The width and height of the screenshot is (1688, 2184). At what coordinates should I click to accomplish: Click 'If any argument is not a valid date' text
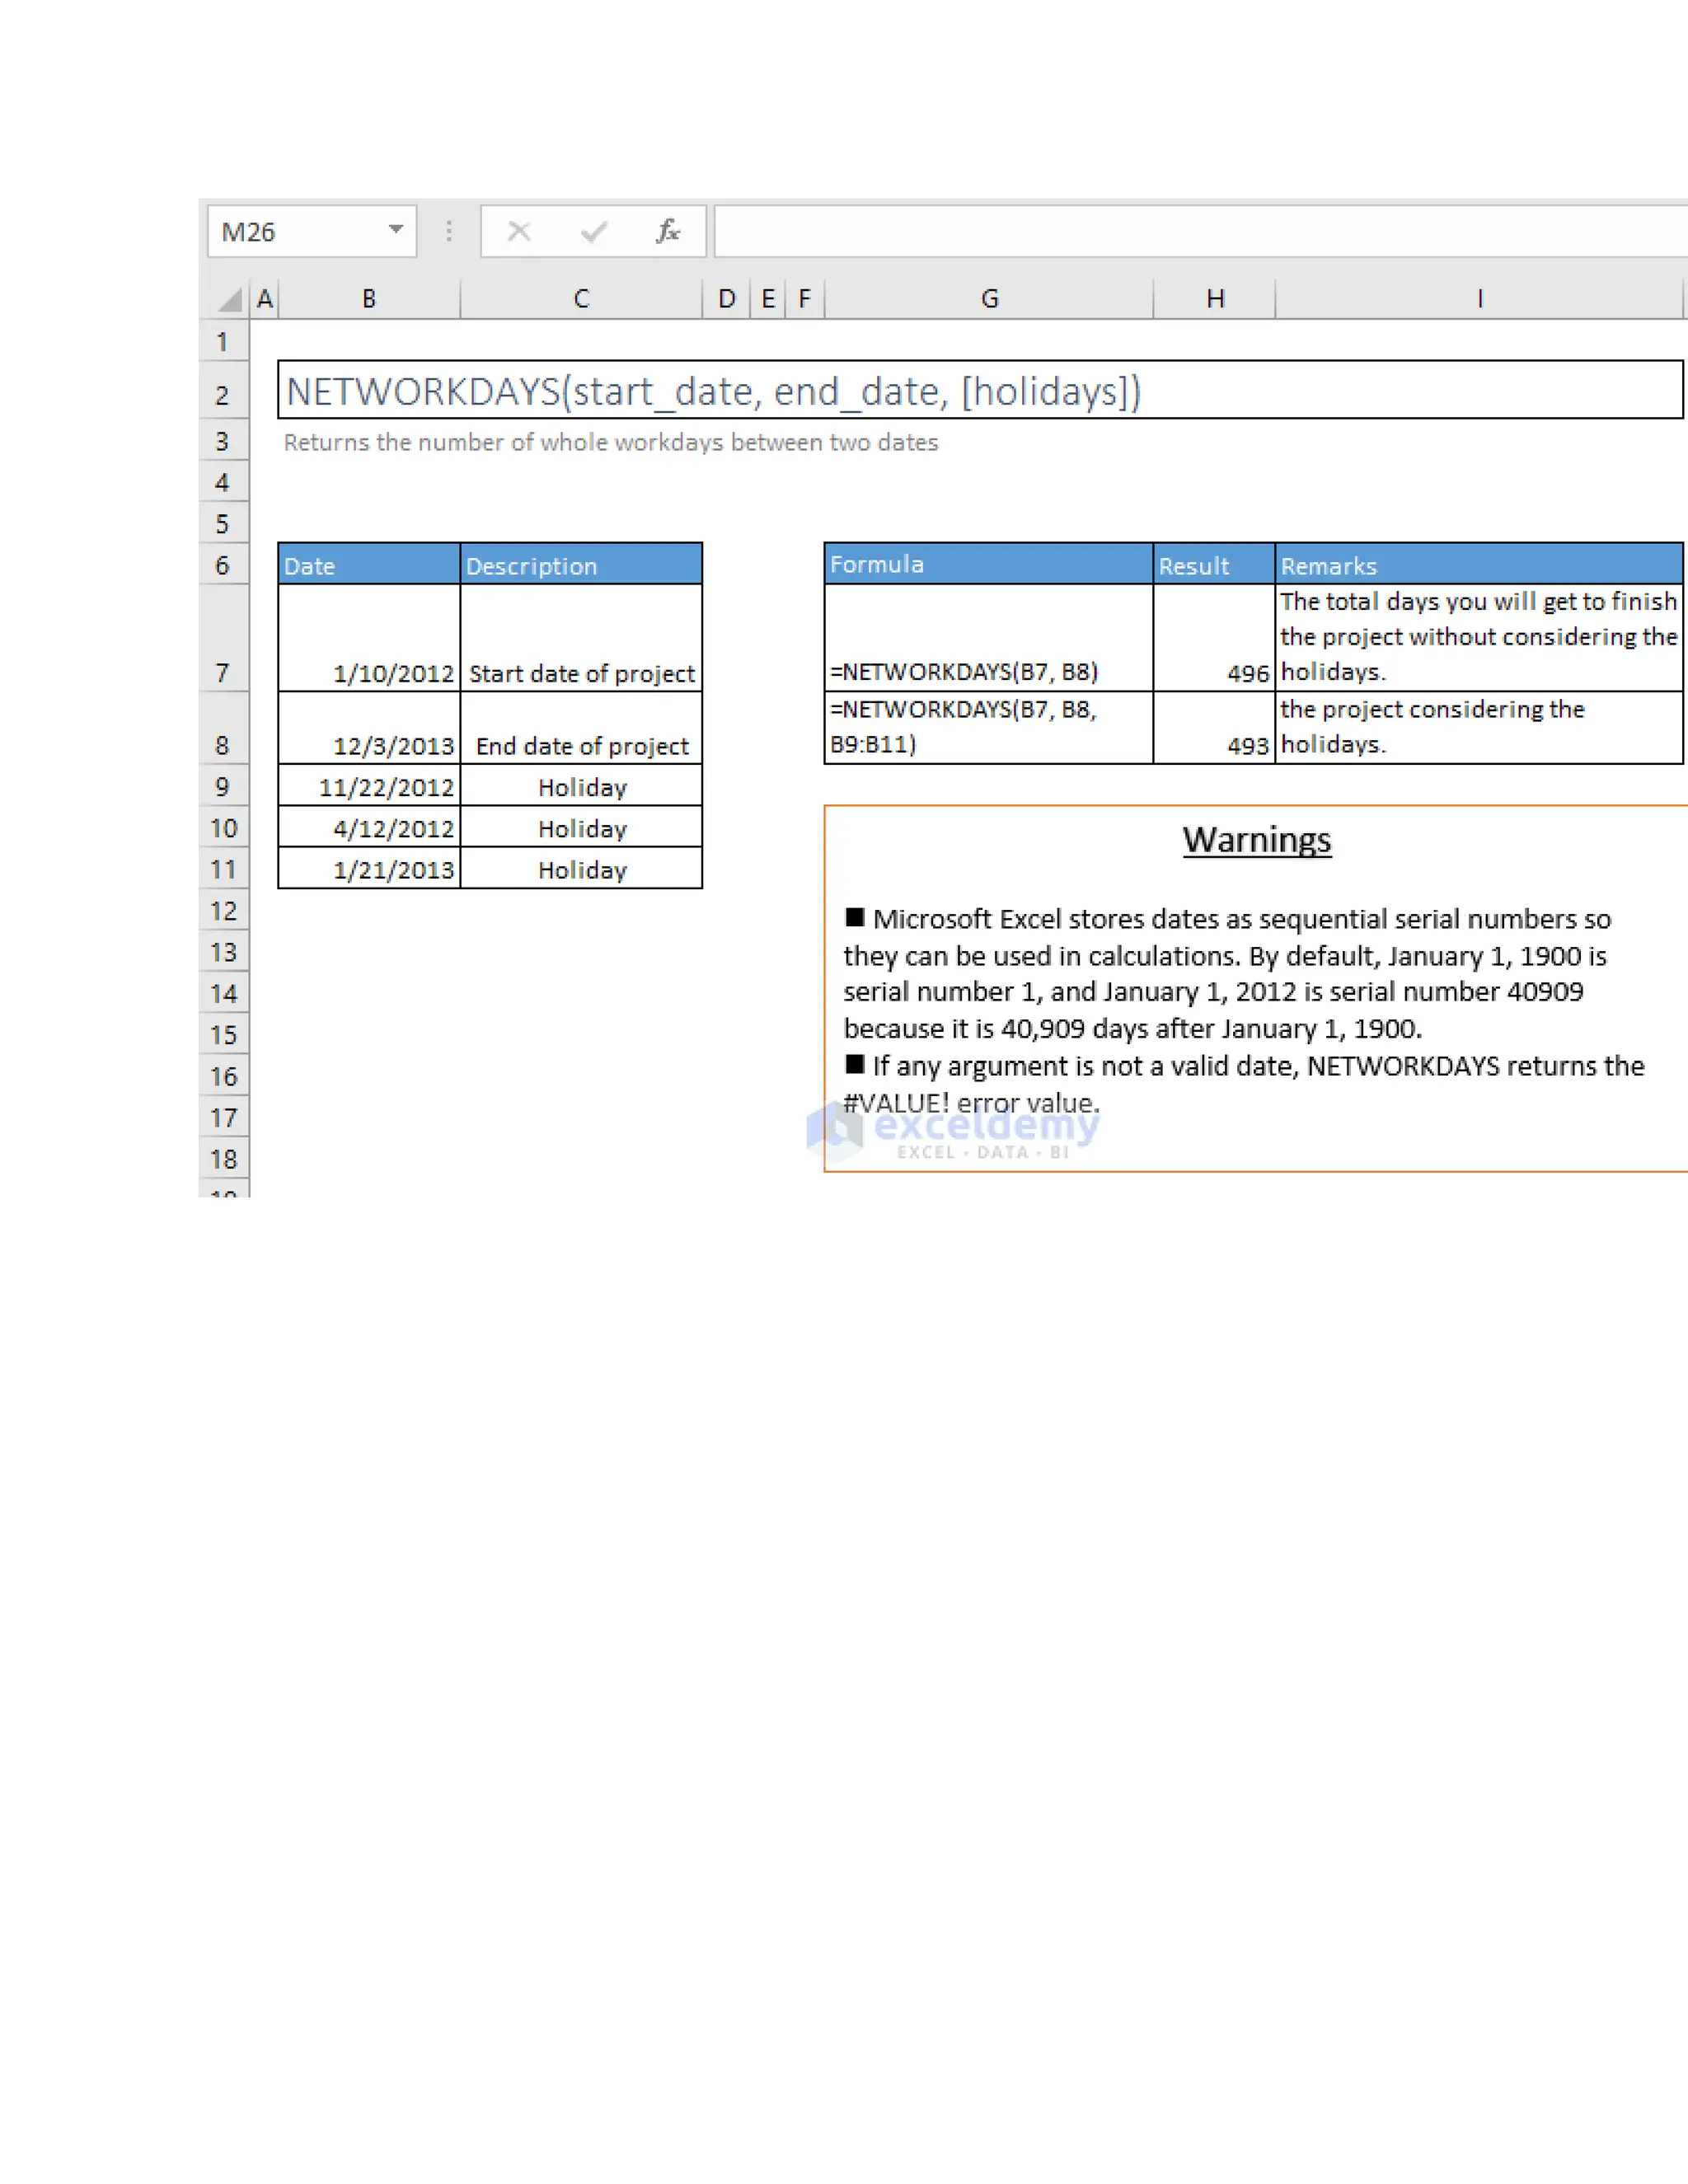pyautogui.click(x=1244, y=1084)
